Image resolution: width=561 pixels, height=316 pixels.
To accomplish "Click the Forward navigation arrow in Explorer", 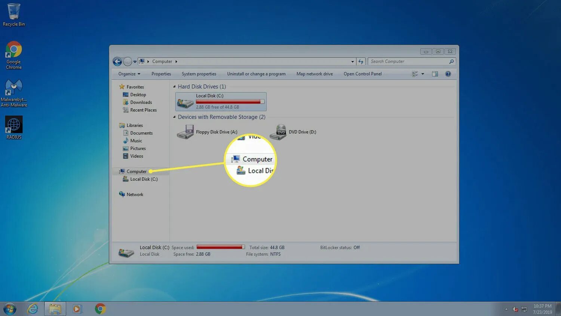I will click(128, 61).
